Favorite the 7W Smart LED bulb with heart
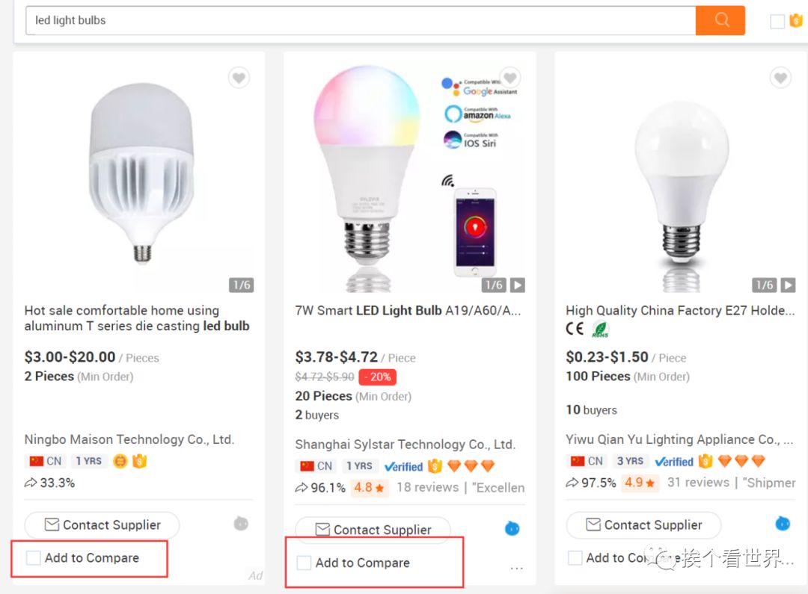This screenshot has width=808, height=594. coord(510,77)
